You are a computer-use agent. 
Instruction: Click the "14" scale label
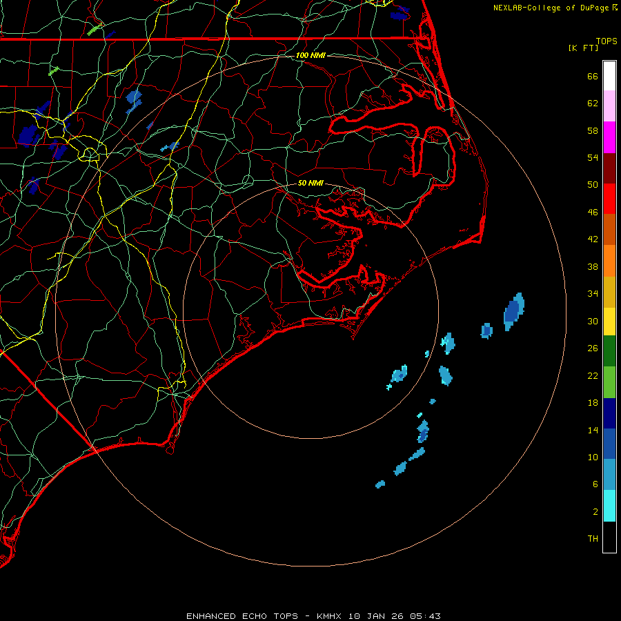(x=593, y=430)
